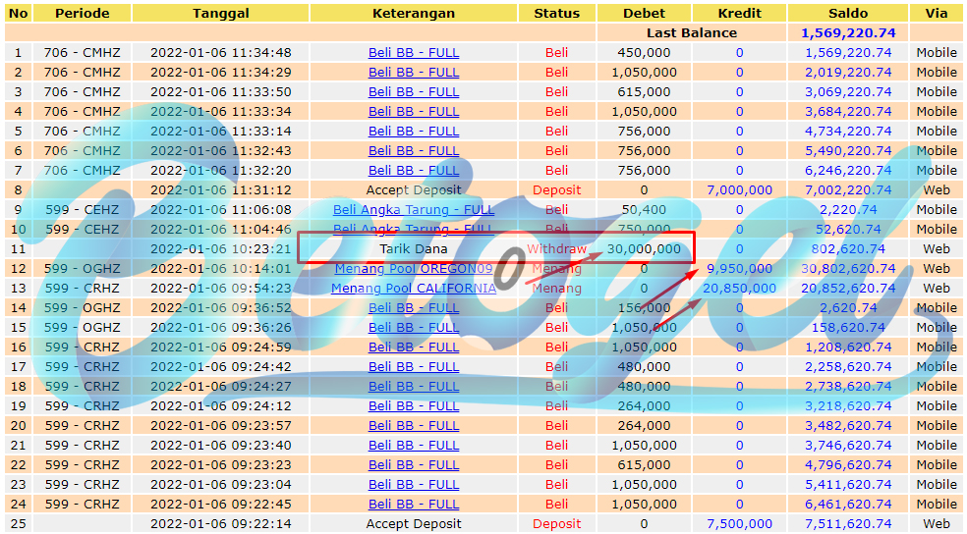Click the 7,000,000 deposit kredit in row 8
Screen dimensions: 967x534
tap(739, 190)
